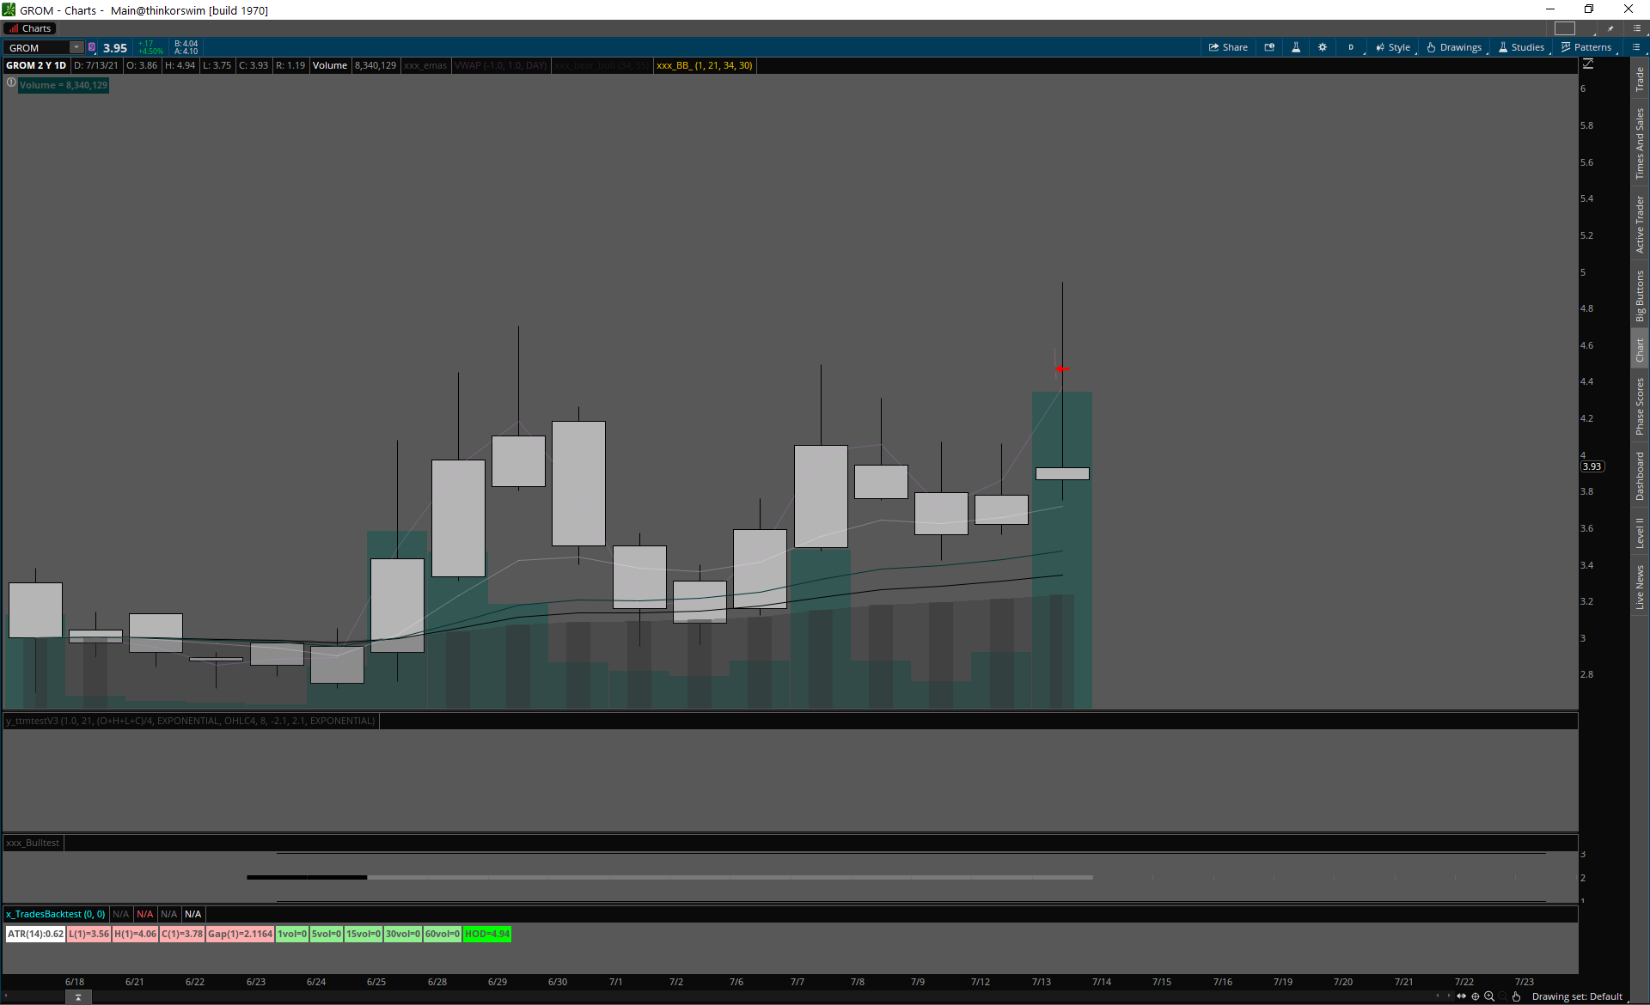Click the time axis scrollbar collapse handle
Viewport: 1650px width, 1005px height.
[x=78, y=997]
